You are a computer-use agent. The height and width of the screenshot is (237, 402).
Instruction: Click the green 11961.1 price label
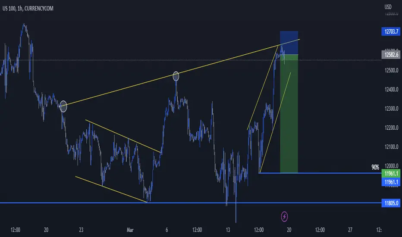coord(391,174)
